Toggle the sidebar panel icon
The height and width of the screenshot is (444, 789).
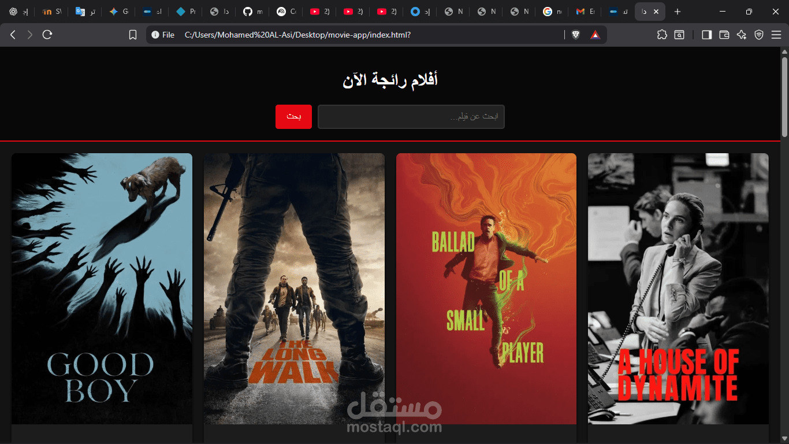[x=706, y=35]
